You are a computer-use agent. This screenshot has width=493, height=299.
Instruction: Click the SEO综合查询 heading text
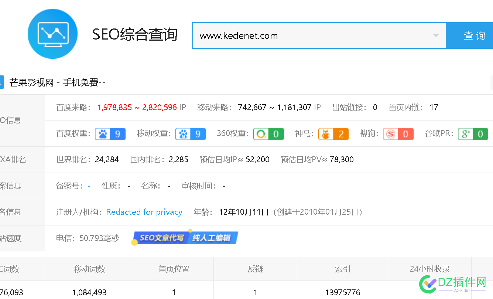(x=135, y=34)
